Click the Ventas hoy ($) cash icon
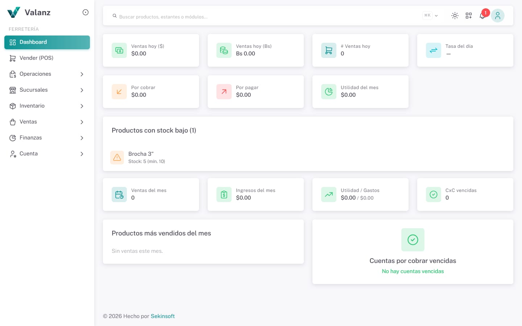 (119, 50)
